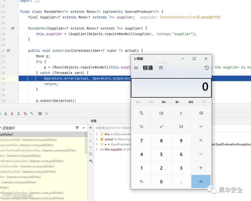Click the calculator decimal point key

[181, 182]
